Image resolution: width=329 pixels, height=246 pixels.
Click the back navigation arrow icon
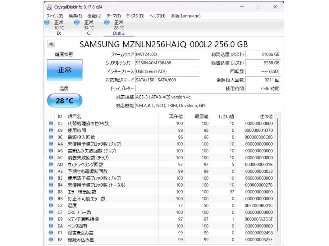tap(51, 44)
